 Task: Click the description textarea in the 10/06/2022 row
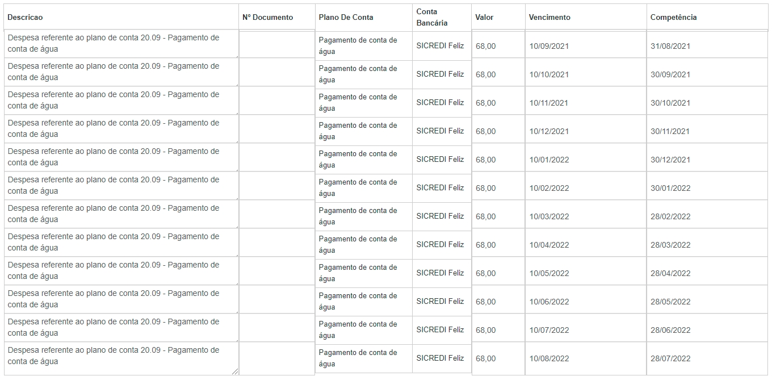pyautogui.click(x=121, y=299)
